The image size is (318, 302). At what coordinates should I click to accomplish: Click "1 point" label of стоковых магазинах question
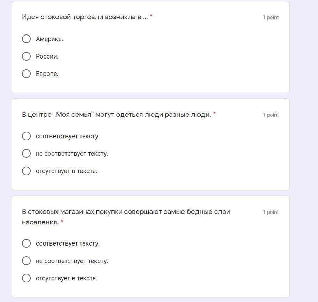click(271, 212)
